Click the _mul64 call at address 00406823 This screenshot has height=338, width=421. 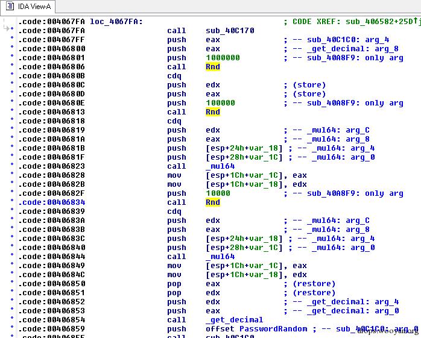[x=220, y=166]
